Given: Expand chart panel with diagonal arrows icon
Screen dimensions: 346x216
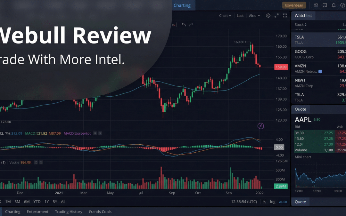Looking at the screenshot, I should coord(276,16).
